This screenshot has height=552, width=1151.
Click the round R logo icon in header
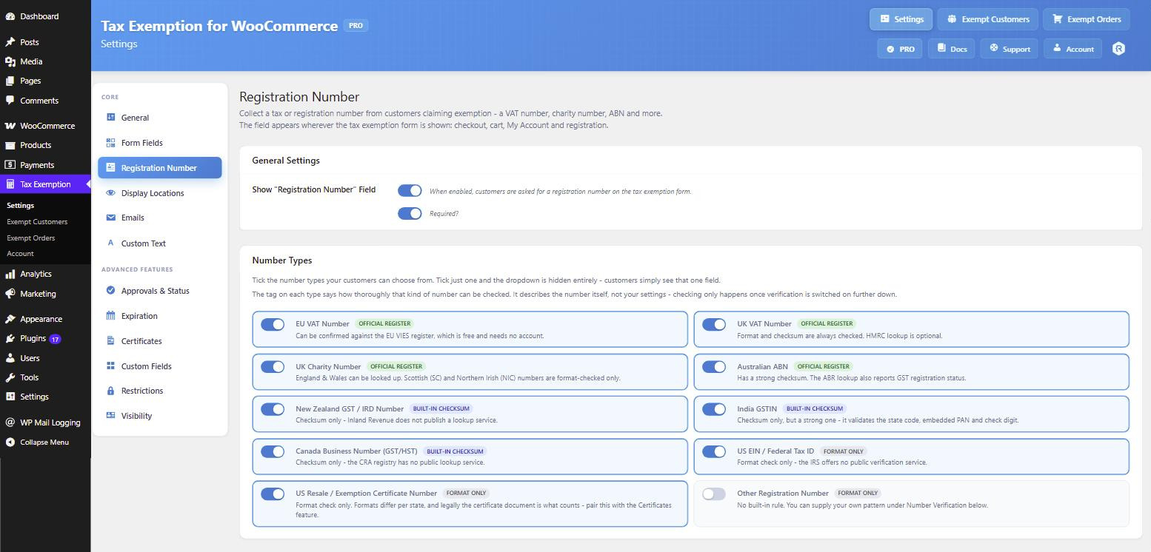[1118, 49]
